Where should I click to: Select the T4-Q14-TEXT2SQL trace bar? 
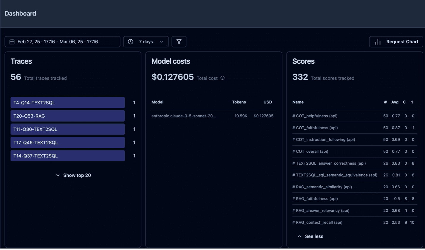pyautogui.click(x=67, y=103)
